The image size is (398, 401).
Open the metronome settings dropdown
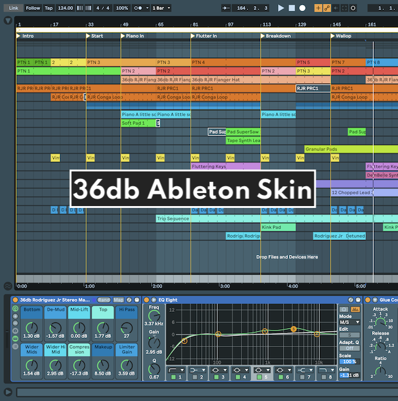click(147, 8)
